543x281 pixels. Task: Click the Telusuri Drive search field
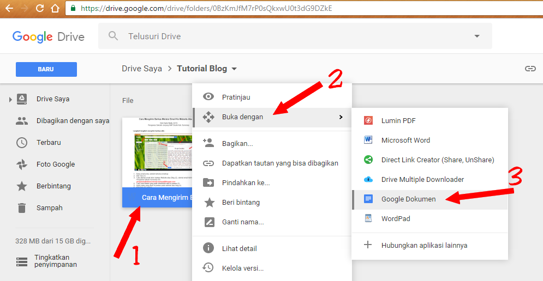[x=295, y=36]
